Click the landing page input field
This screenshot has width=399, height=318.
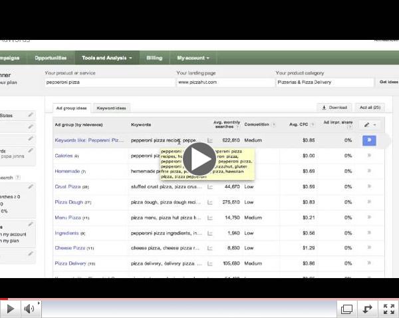225,82
